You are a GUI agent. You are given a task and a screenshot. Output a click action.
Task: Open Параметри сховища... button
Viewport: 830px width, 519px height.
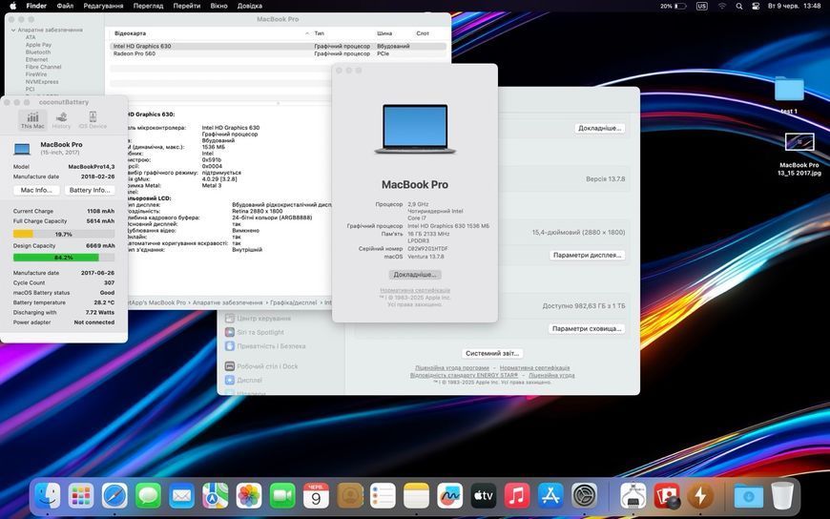click(587, 329)
